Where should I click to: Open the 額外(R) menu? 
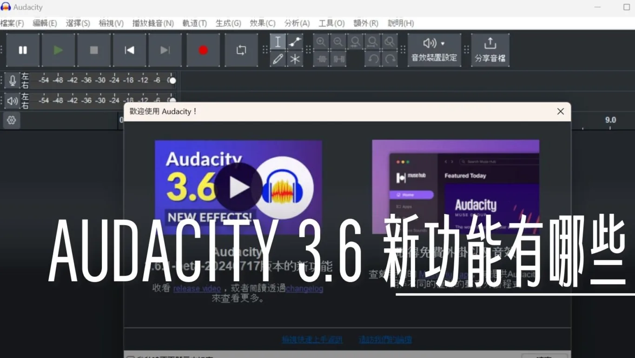coord(366,23)
